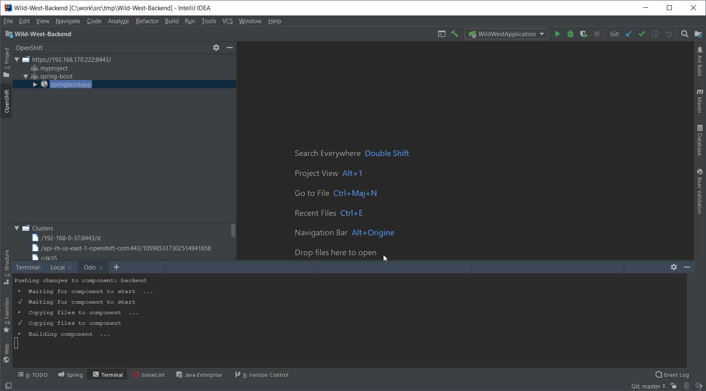Open the Ant Build tool window

click(700, 61)
